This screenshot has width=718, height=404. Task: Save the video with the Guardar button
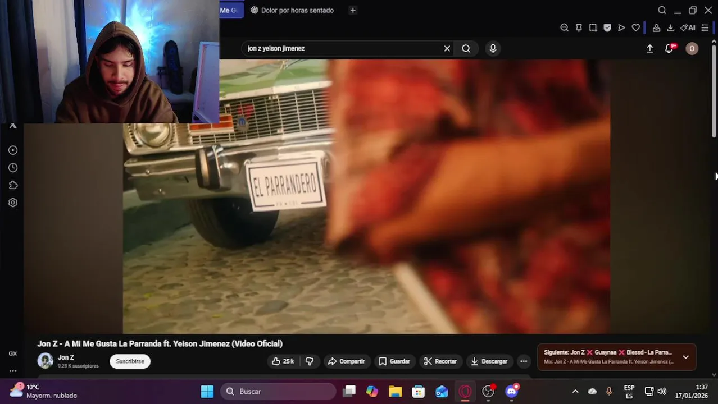[x=394, y=361]
